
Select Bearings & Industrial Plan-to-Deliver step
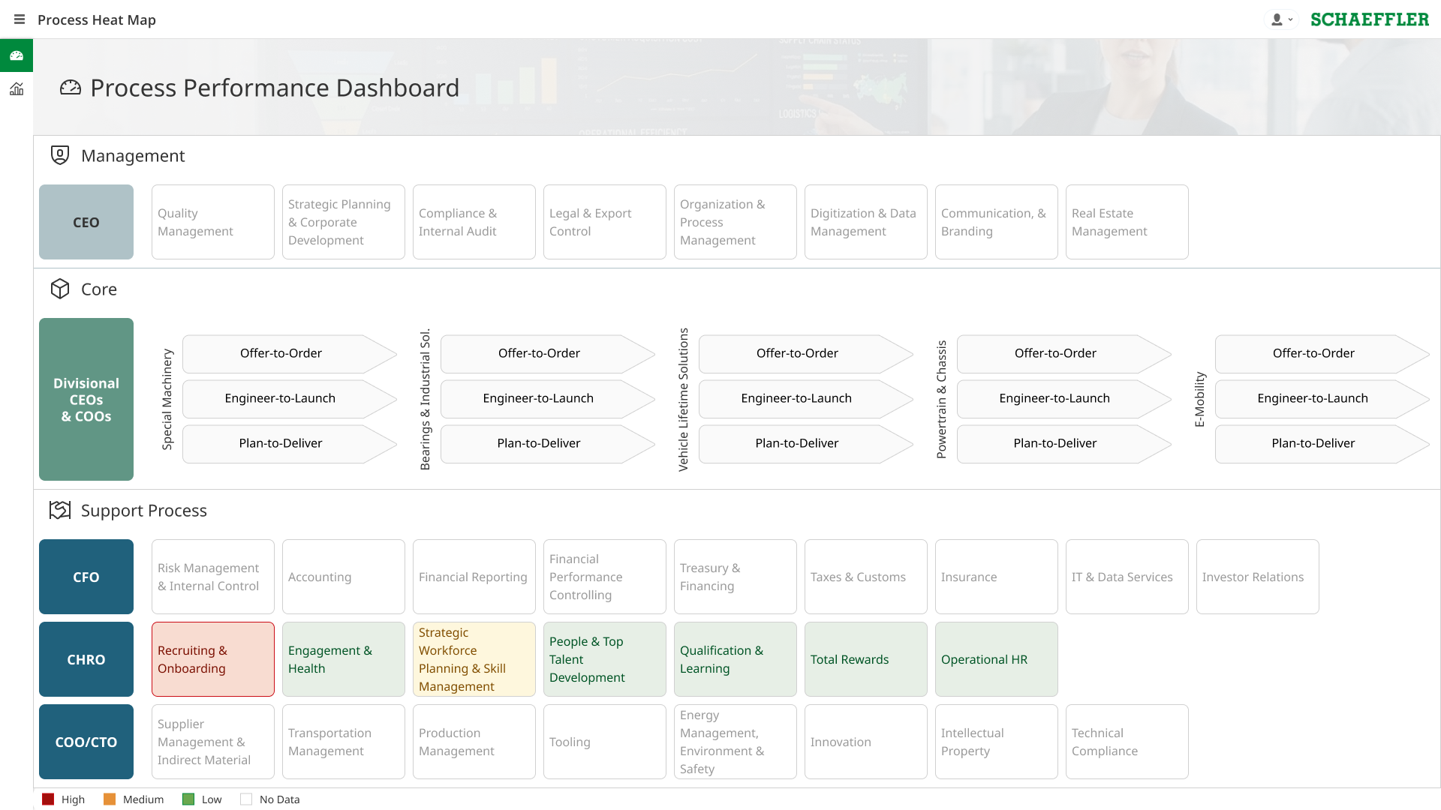tap(548, 443)
